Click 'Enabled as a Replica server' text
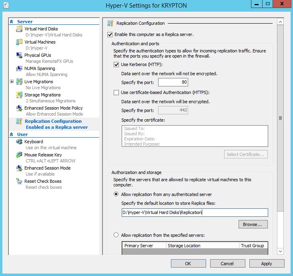Image resolution: width=293 pixels, height=276 pixels. tap(57, 127)
